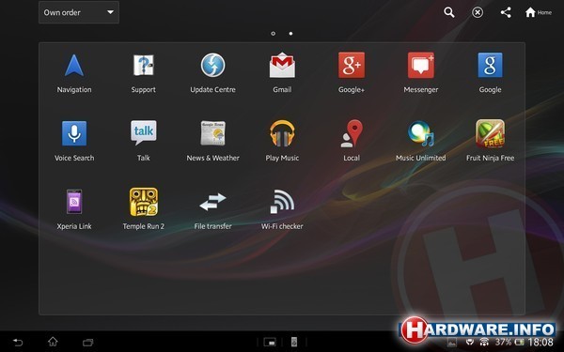
Task: Click the search magnifier icon
Action: 449,12
